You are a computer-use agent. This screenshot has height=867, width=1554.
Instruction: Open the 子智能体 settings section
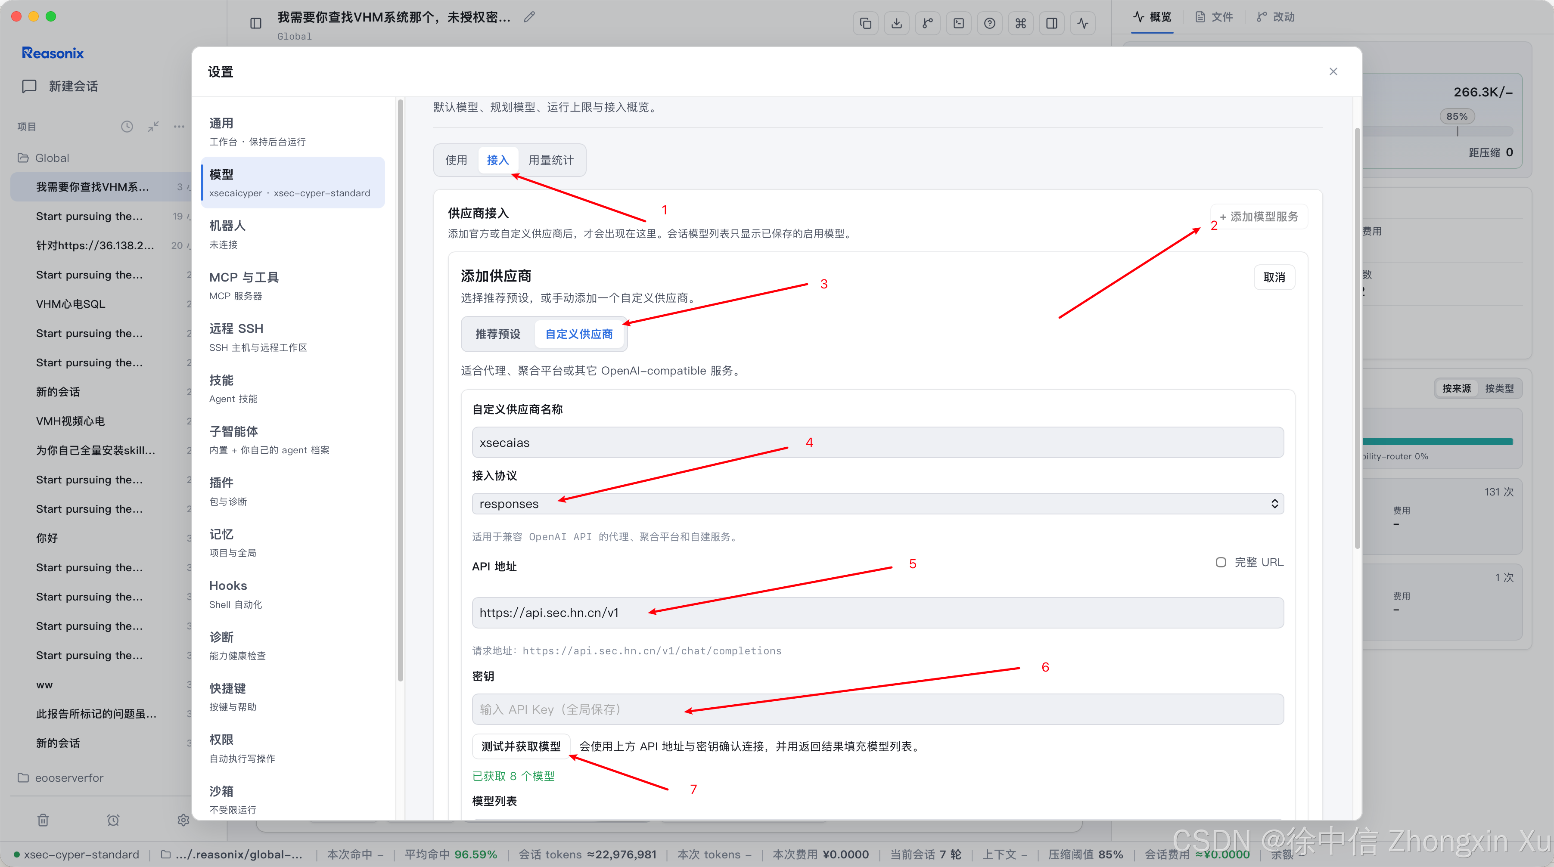292,440
